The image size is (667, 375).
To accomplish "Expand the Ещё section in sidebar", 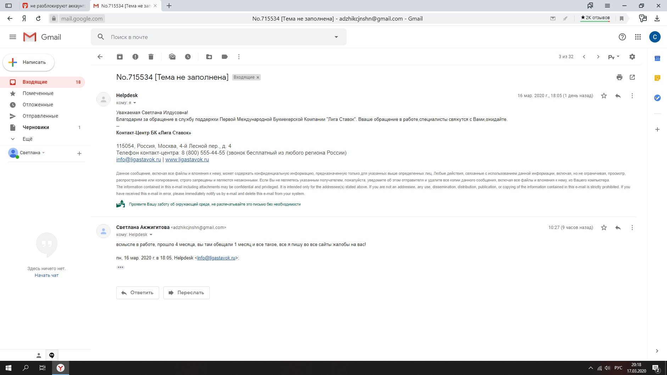I will (x=27, y=139).
